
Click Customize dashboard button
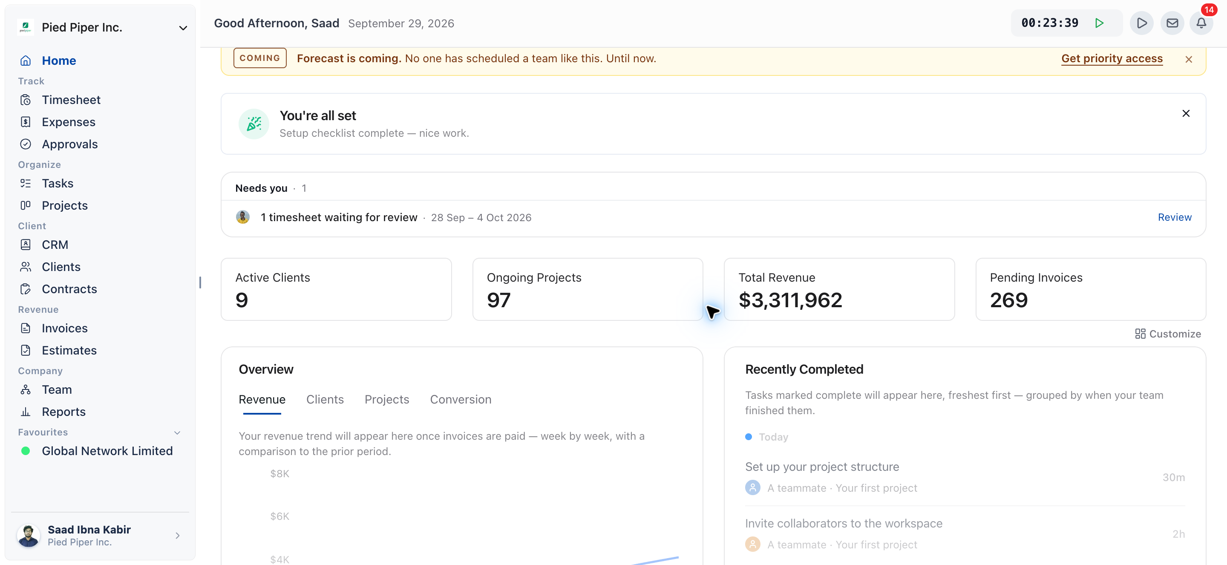1167,334
